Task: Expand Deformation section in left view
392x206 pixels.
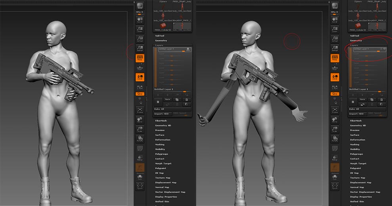Action: point(163,140)
